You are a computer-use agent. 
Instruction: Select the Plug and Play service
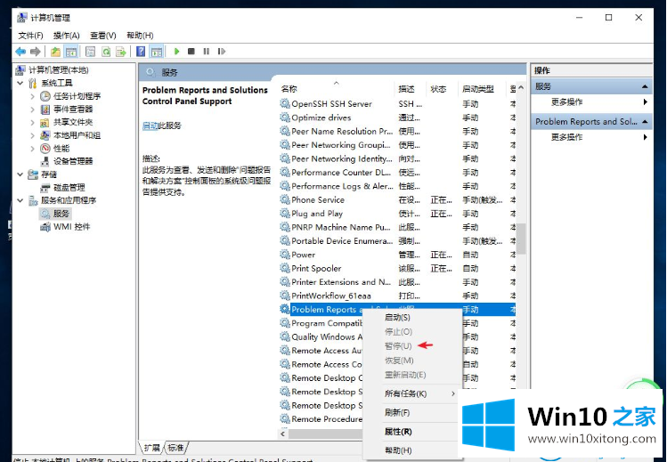coord(317,214)
